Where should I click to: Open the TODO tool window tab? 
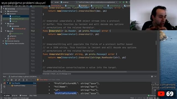pyautogui.click(x=33, y=95)
